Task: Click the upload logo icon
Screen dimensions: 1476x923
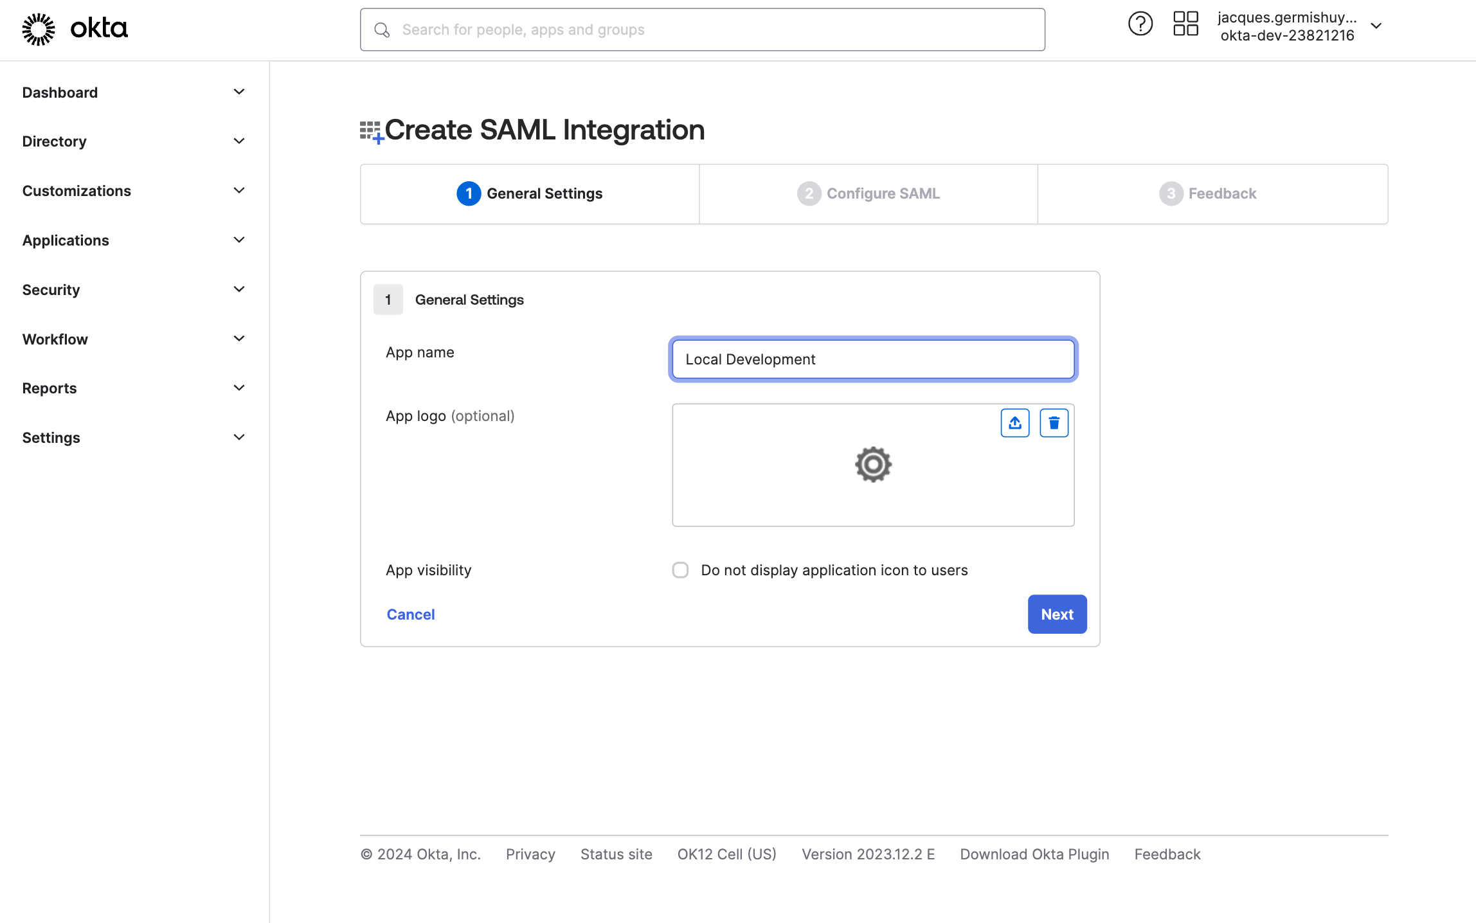Action: click(x=1014, y=423)
